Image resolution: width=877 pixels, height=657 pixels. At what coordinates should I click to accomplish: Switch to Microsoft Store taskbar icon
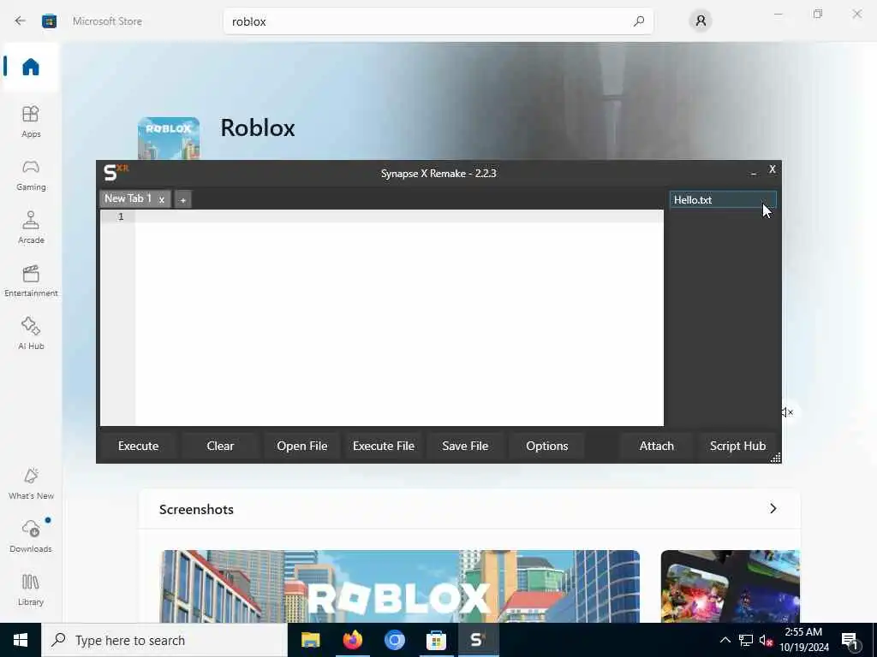(436, 640)
